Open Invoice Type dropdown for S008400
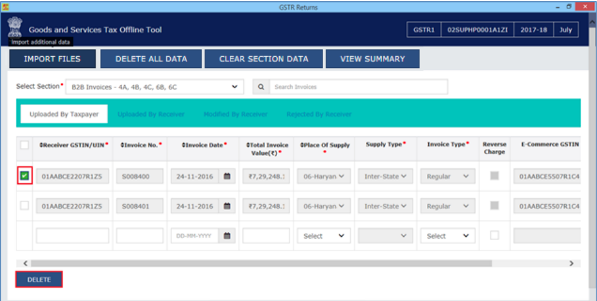Screen dimensions: 597x301 448,176
